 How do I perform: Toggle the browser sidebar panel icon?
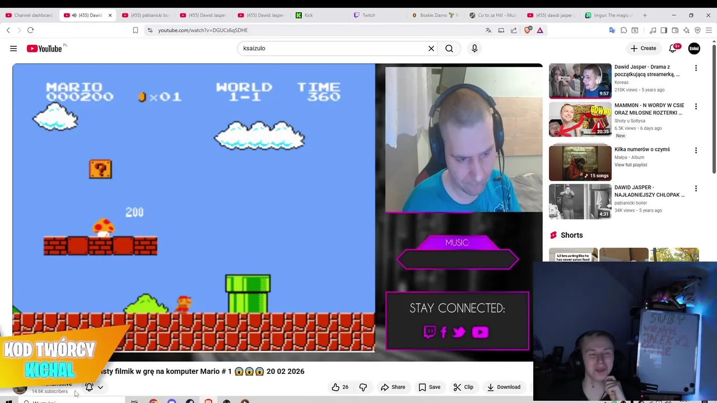[x=664, y=30]
